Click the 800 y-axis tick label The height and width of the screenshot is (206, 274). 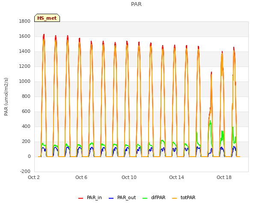click(x=26, y=96)
